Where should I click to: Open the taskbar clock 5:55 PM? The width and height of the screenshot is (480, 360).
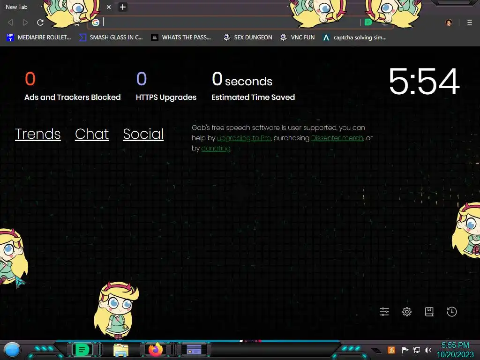point(455,350)
